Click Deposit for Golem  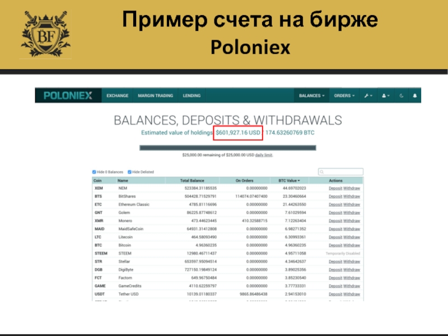(335, 213)
